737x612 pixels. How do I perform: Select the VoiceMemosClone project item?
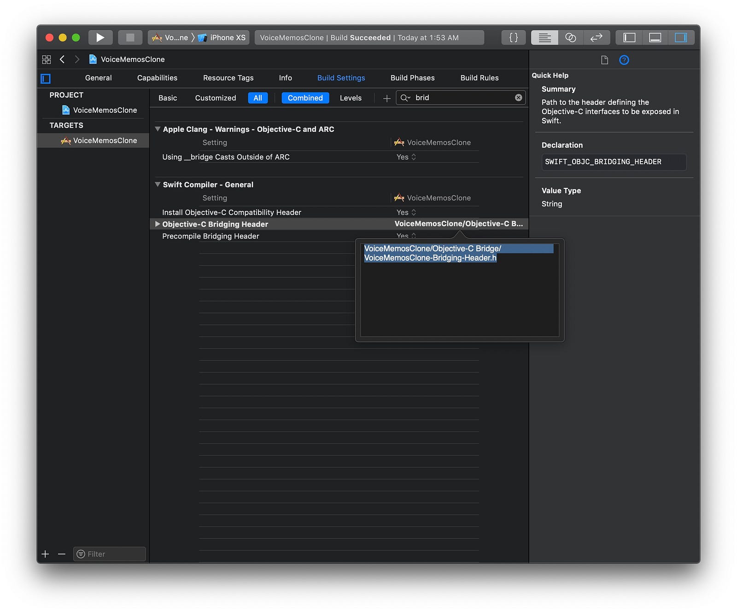coord(99,110)
